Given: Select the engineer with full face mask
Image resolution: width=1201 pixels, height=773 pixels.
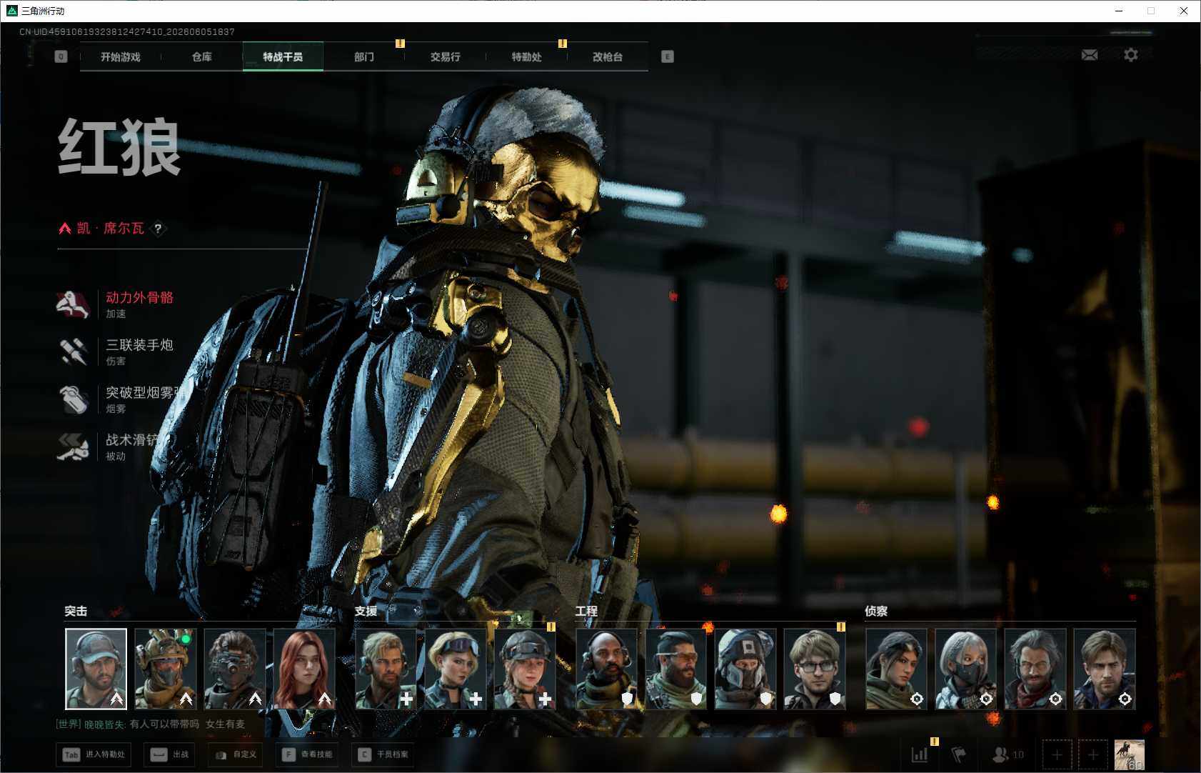Looking at the screenshot, I should tap(745, 669).
